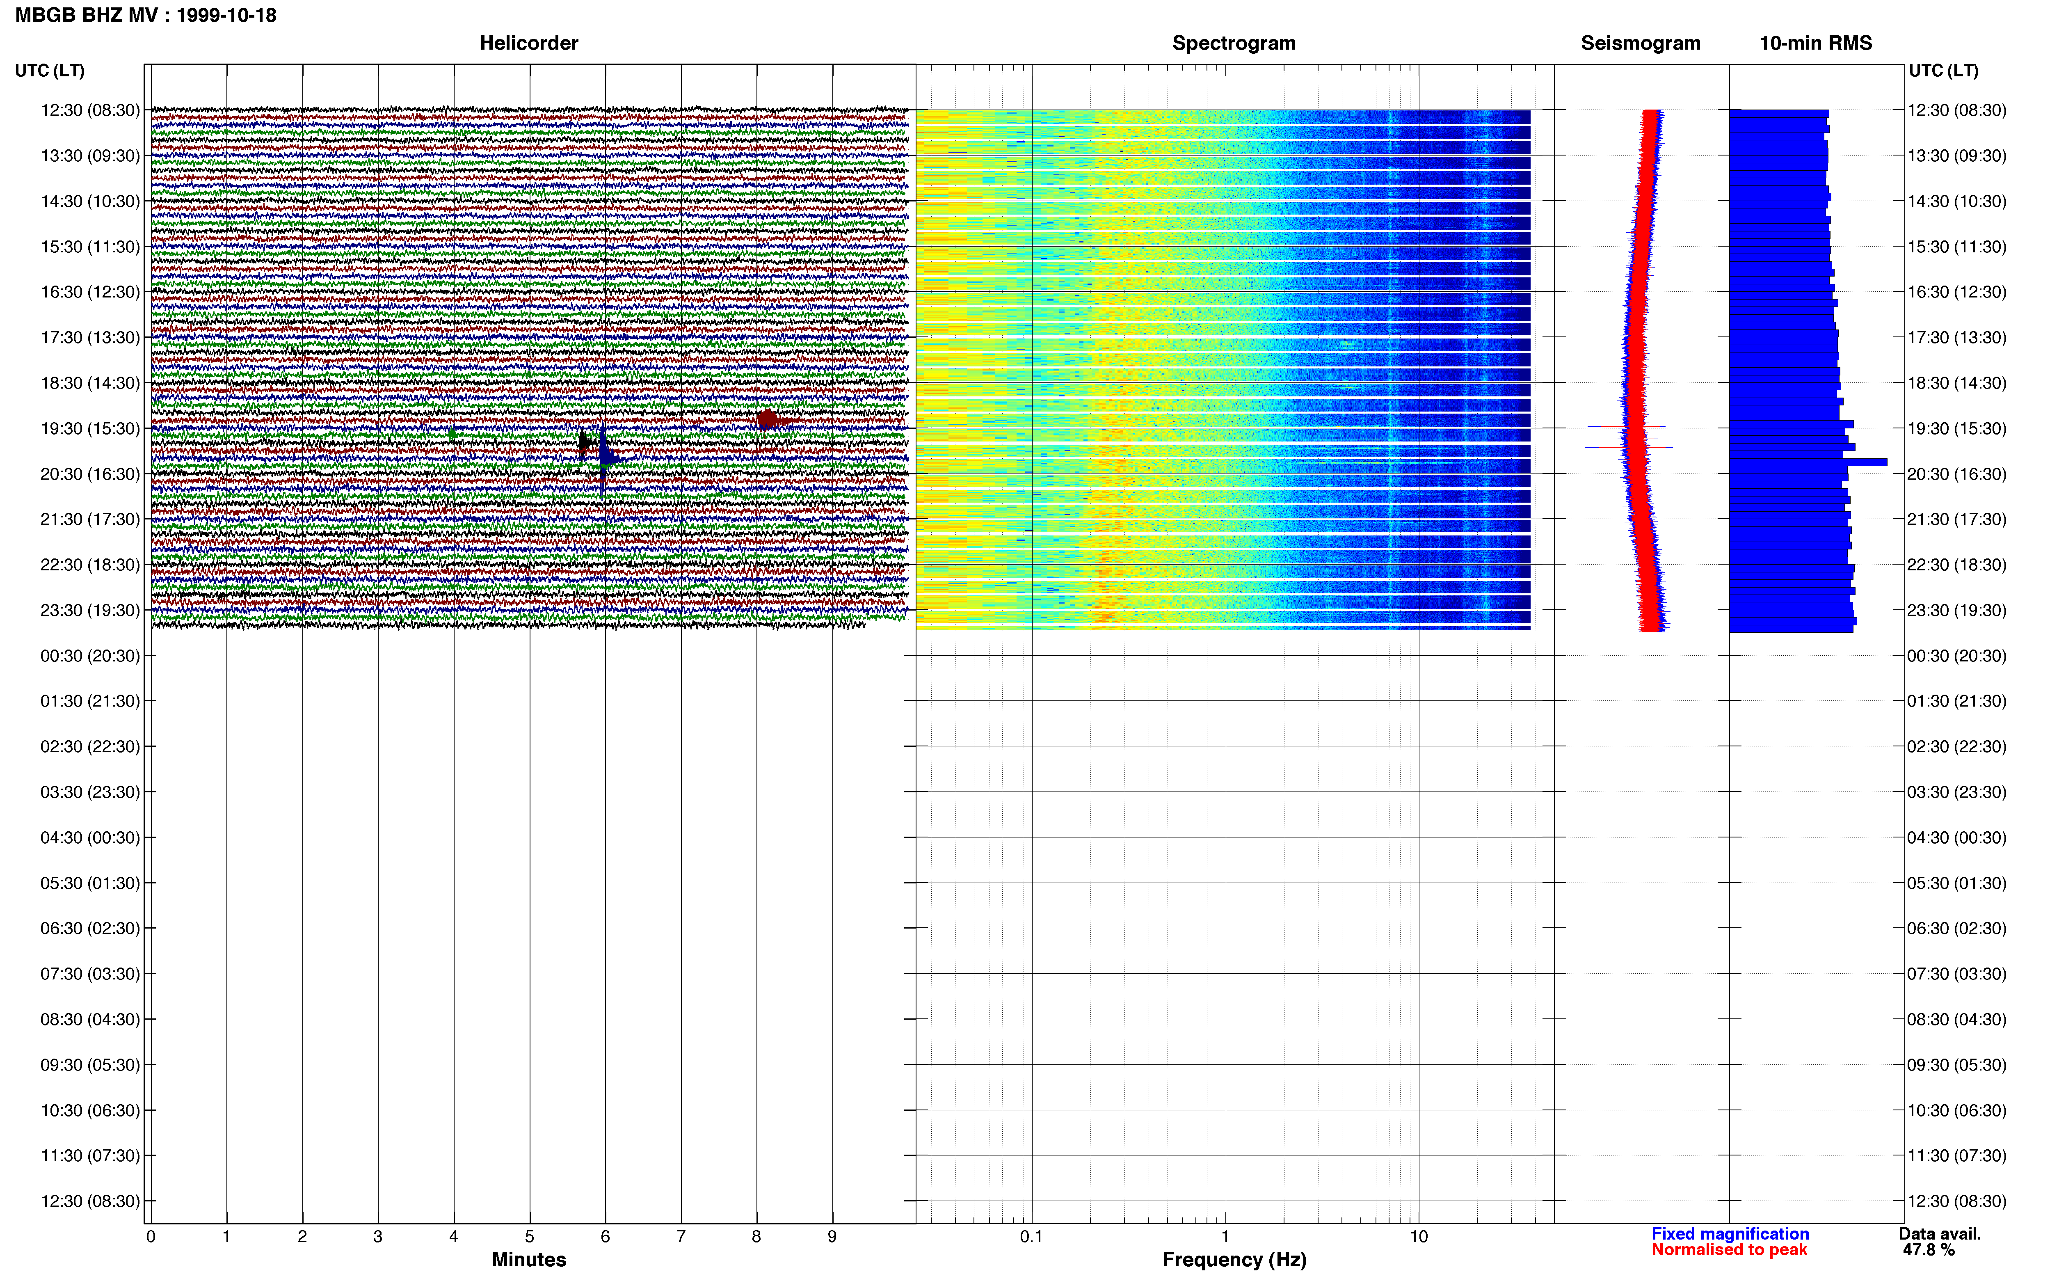
Task: Click the dark red event burst near minute 8
Action: (x=768, y=419)
